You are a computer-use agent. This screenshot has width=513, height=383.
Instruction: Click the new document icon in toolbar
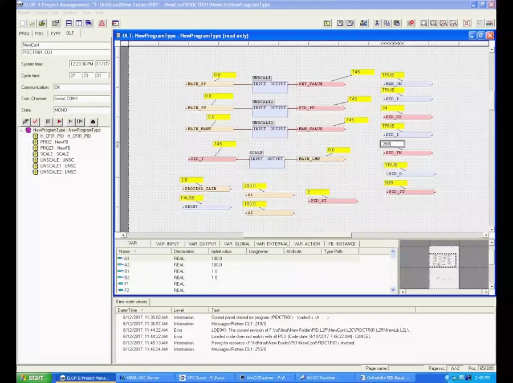point(23,23)
